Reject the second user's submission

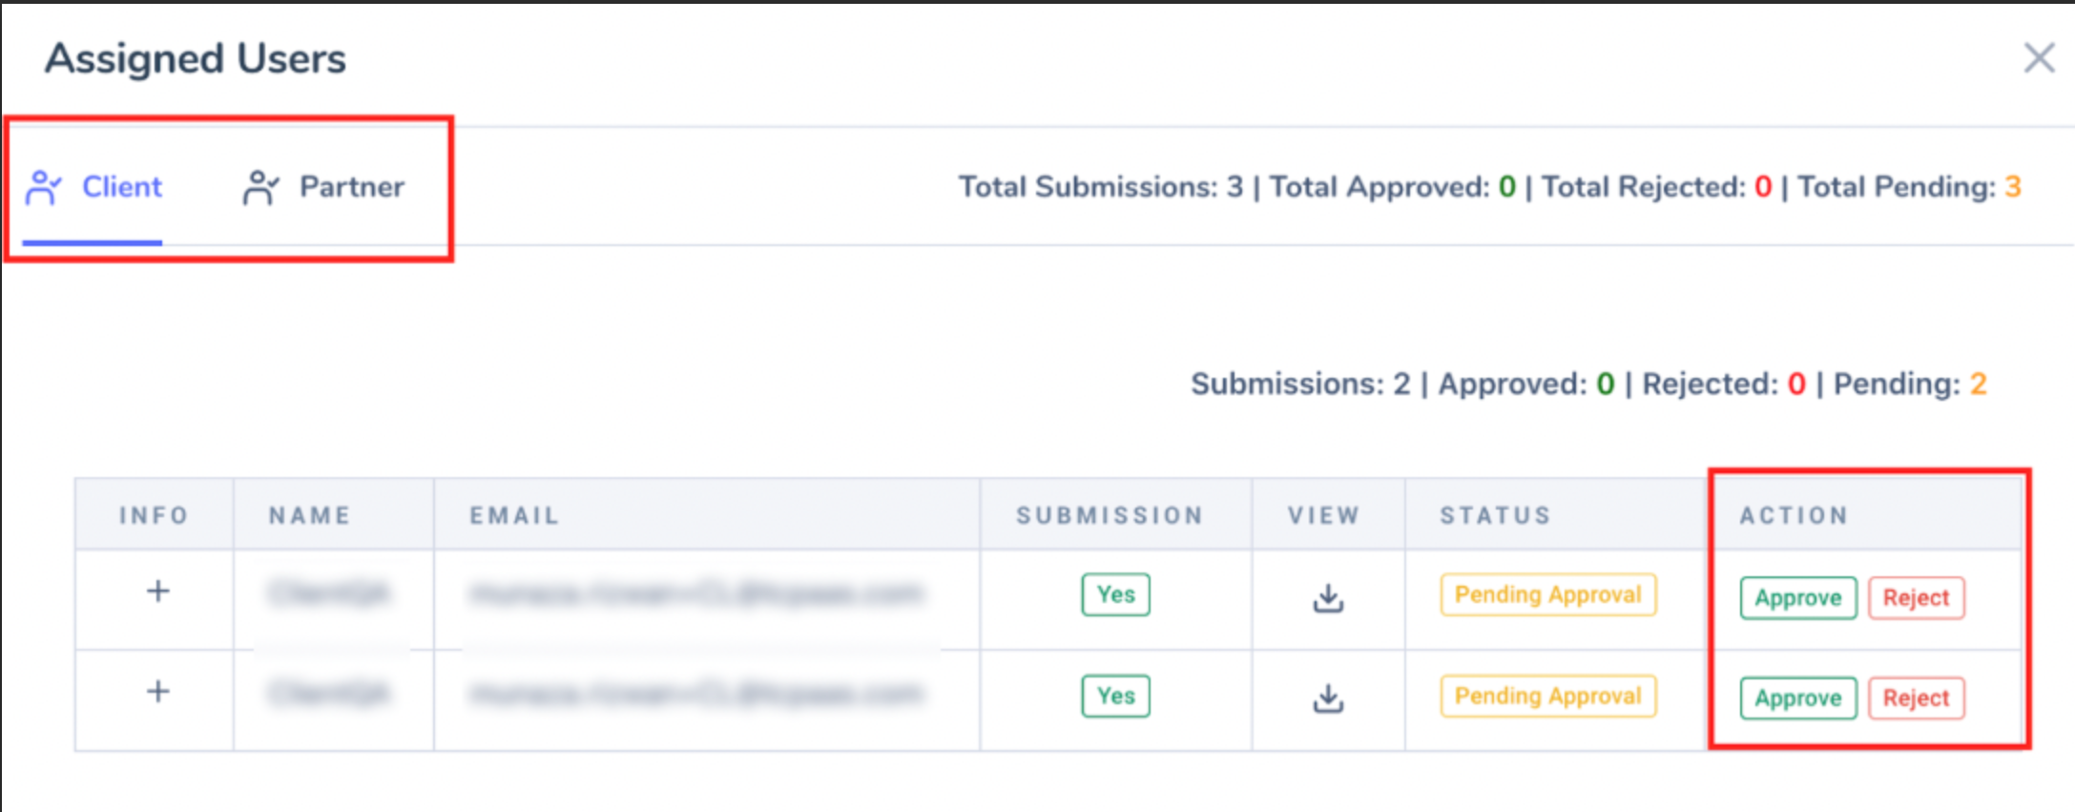click(1916, 698)
